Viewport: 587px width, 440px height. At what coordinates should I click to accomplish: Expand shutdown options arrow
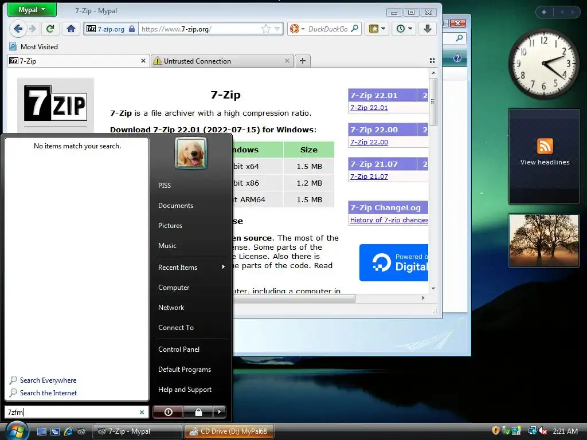tap(220, 412)
